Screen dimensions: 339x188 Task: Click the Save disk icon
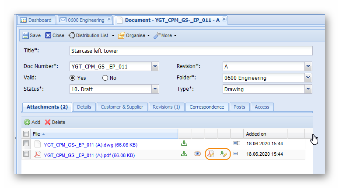coord(25,35)
